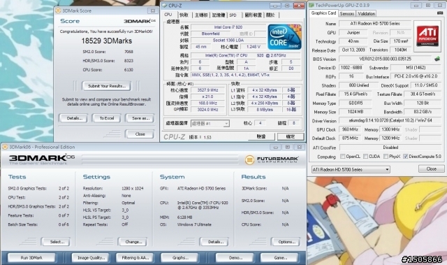
Task: Switch to the Validation tab in GPU-Z
Action: 366,14
